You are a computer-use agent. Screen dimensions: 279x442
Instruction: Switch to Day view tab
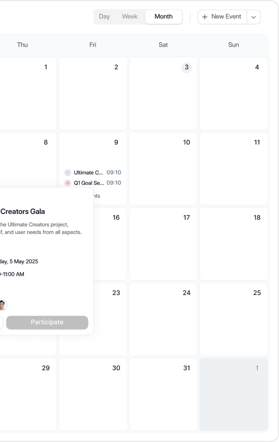point(104,17)
